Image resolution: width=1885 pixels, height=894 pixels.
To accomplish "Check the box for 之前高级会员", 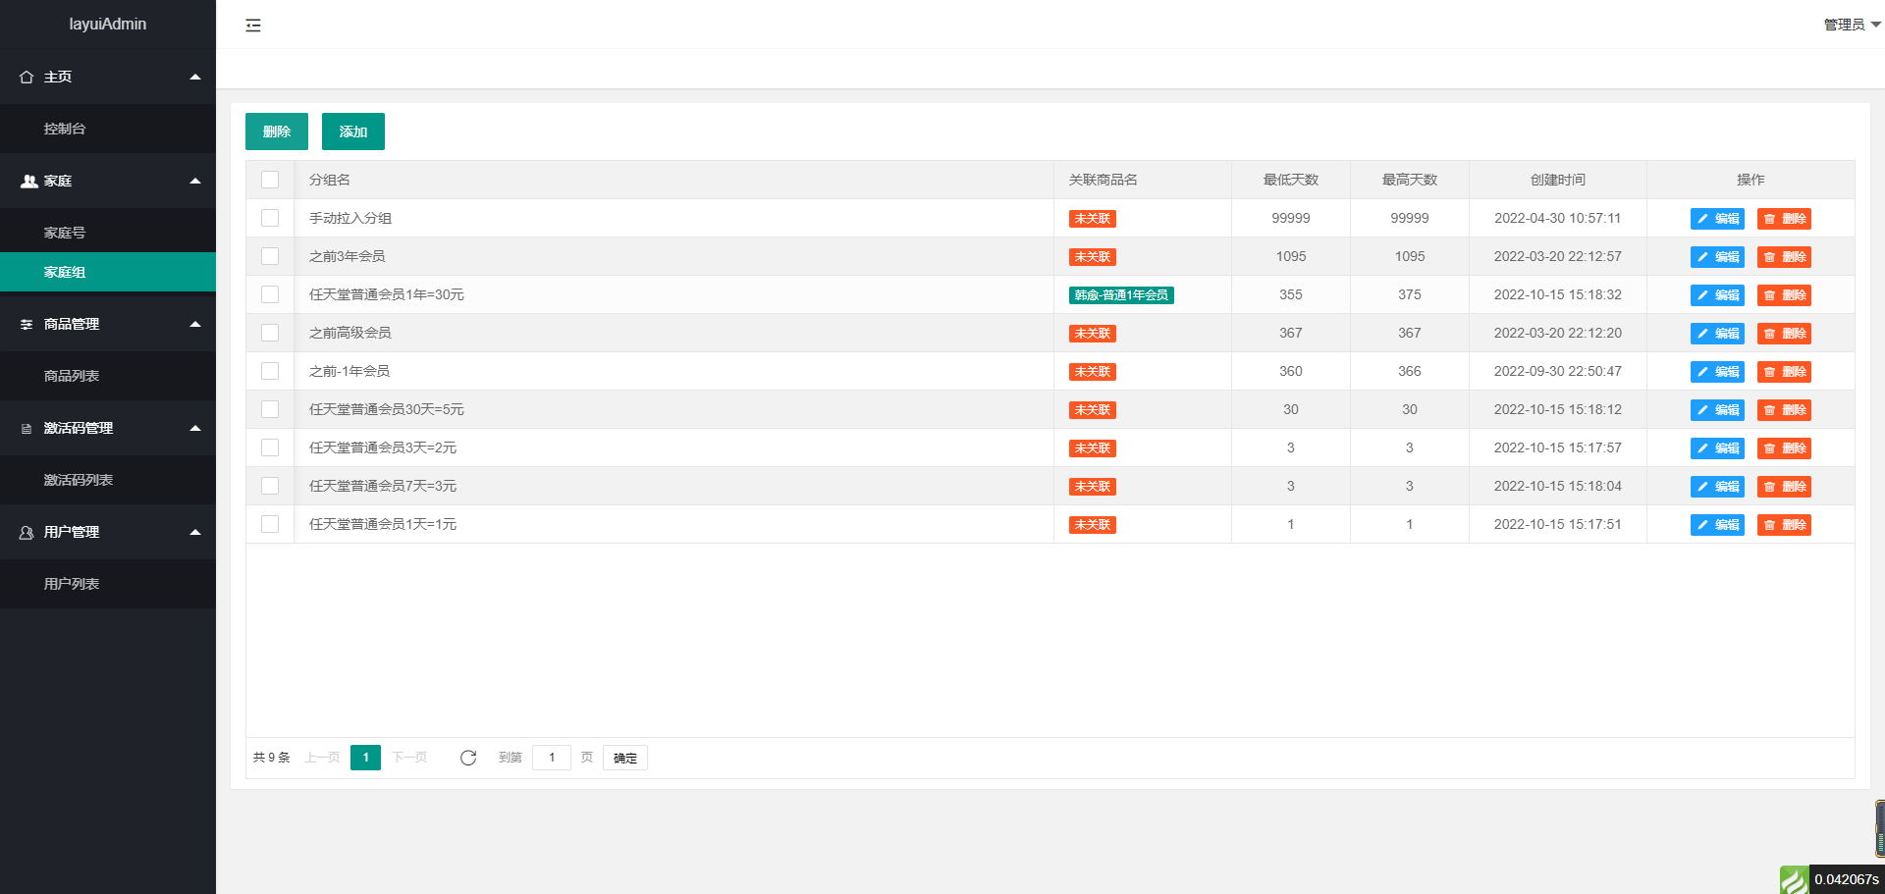I will [270, 333].
